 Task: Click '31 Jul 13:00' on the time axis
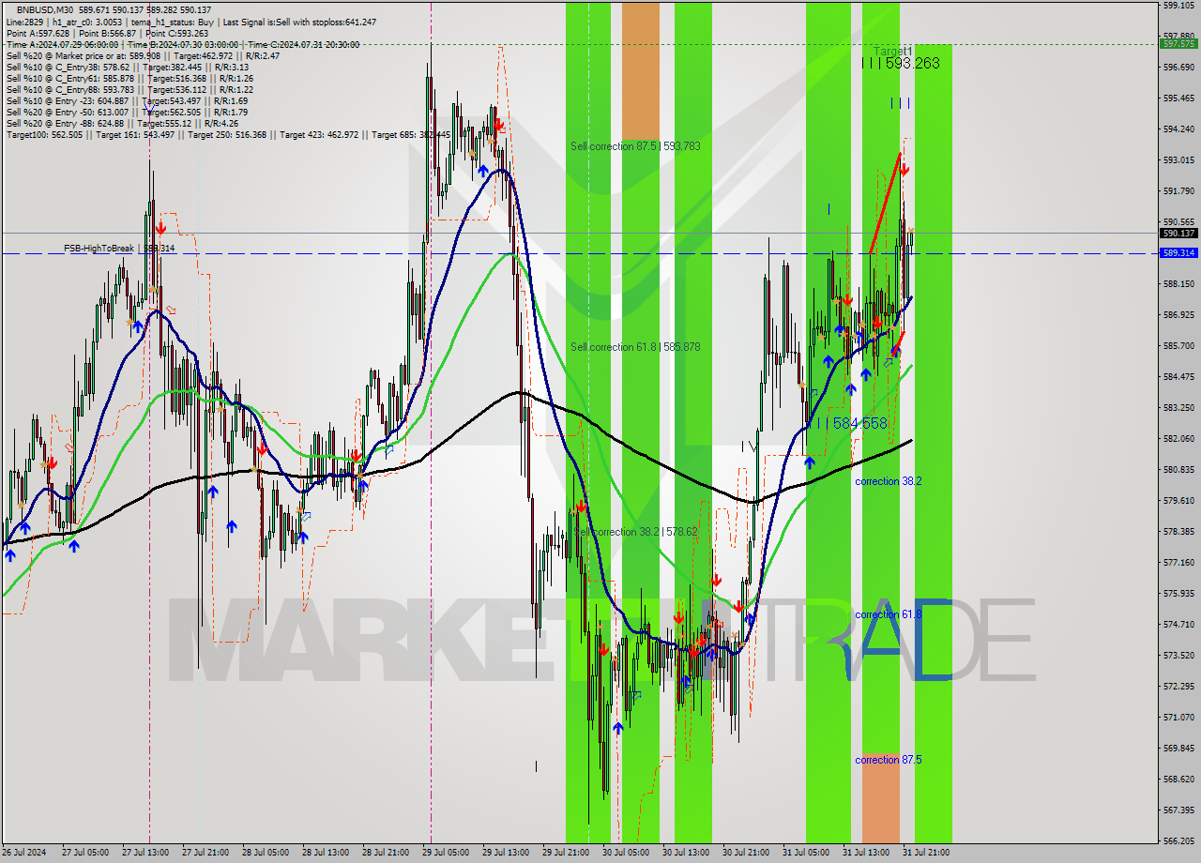865,853
